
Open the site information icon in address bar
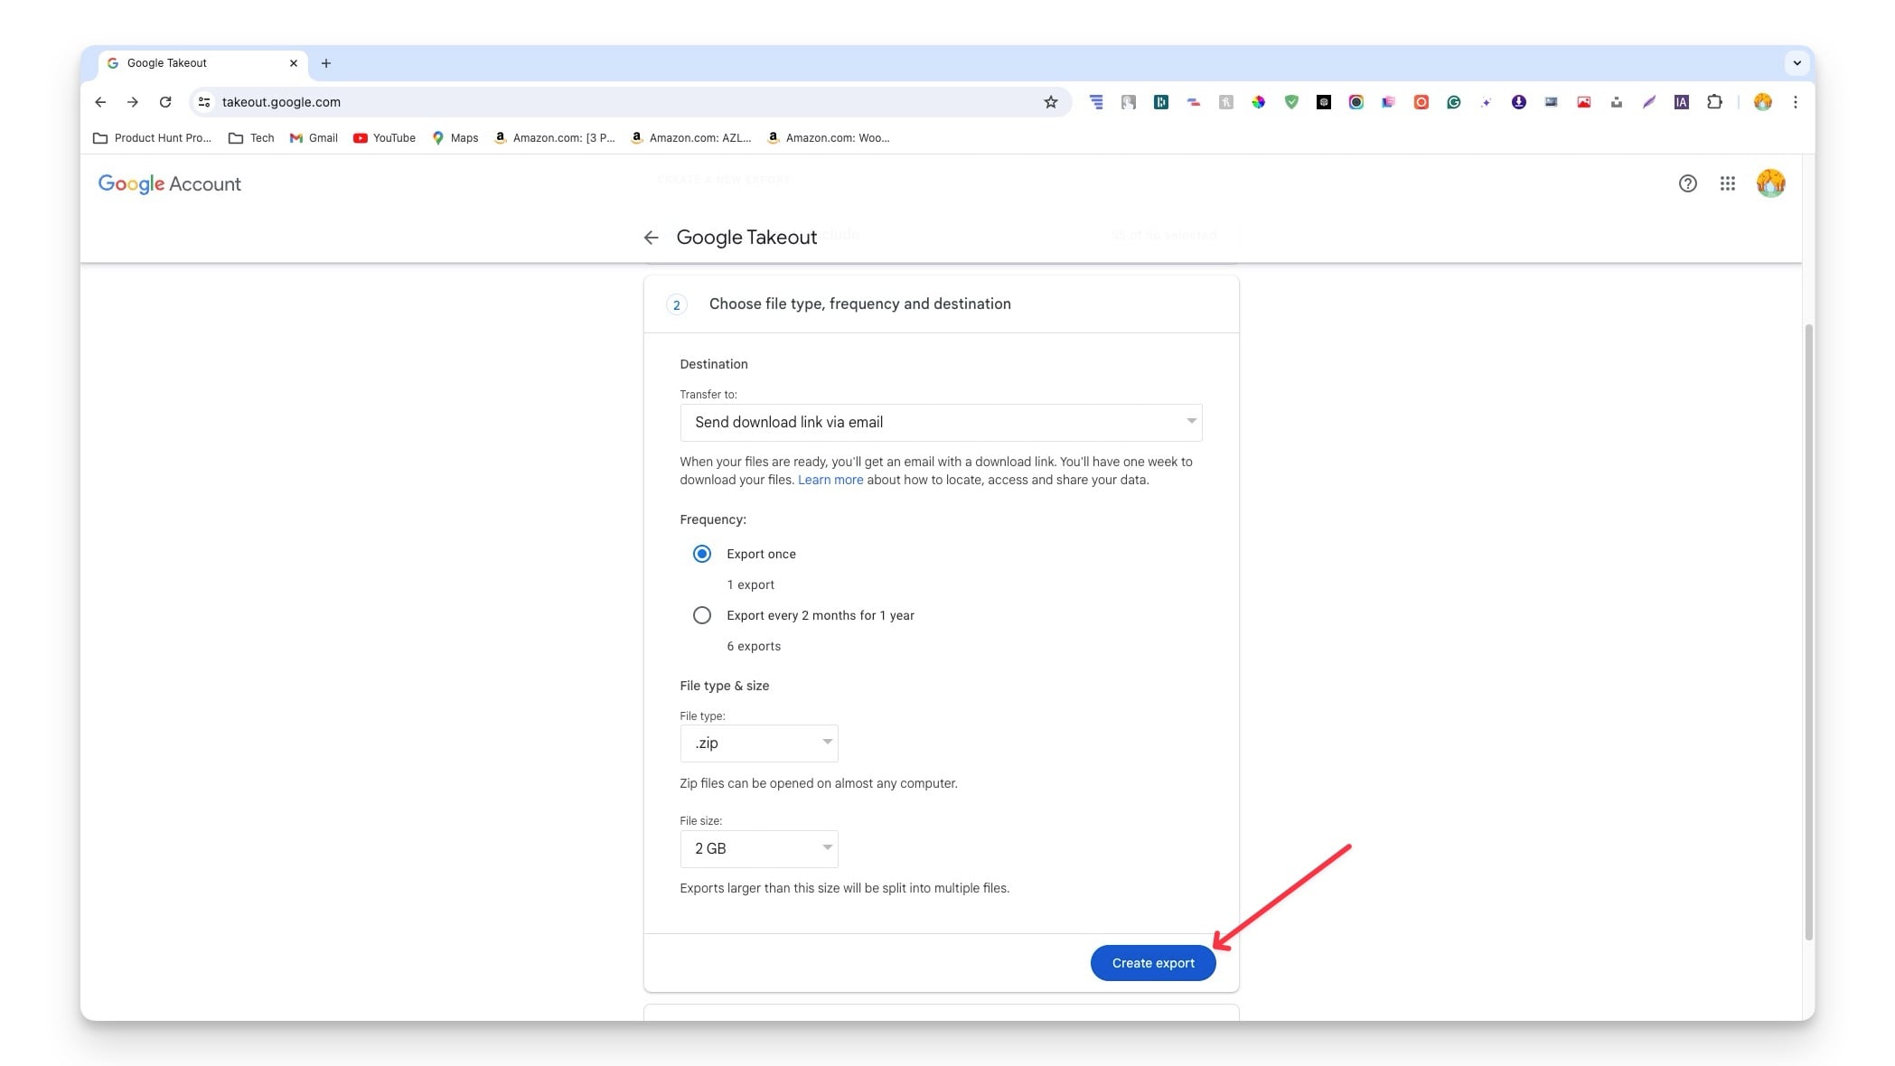click(x=204, y=102)
